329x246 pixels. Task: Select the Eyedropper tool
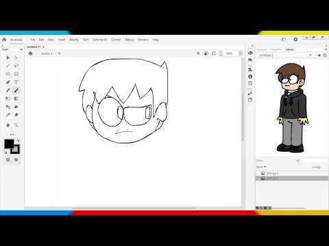8,115
